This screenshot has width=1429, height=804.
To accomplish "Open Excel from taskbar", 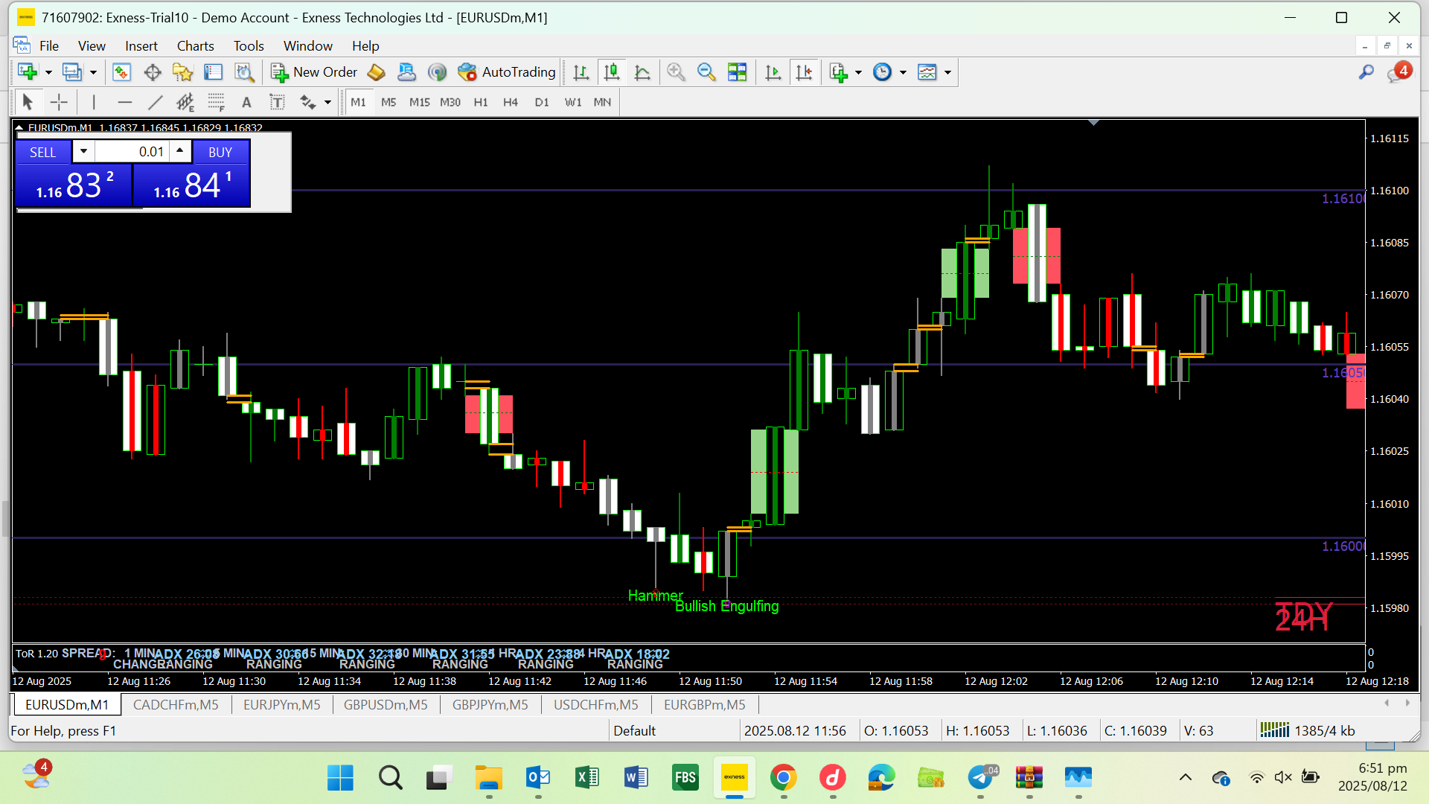I will click(x=587, y=778).
